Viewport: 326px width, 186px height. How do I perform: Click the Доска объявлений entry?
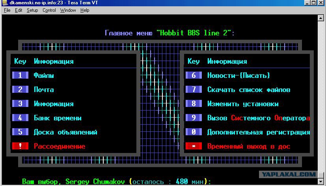click(65, 132)
